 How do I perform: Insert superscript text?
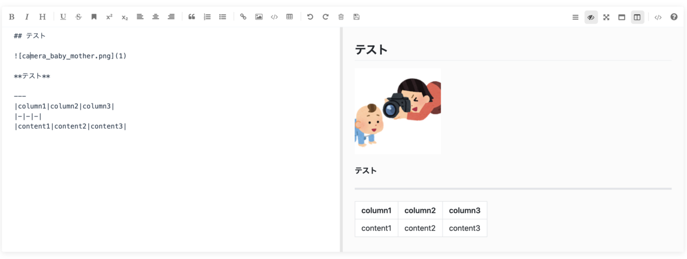tap(109, 17)
